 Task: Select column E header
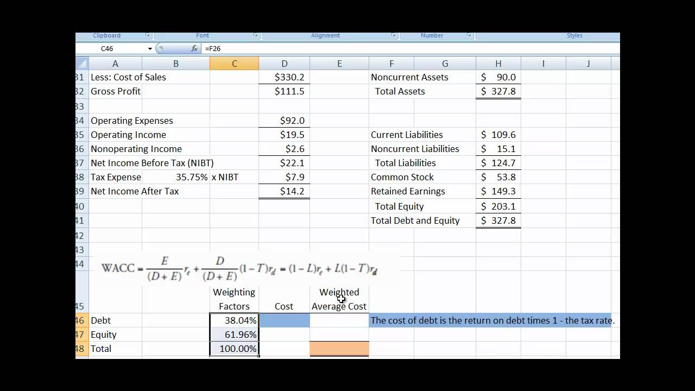339,64
